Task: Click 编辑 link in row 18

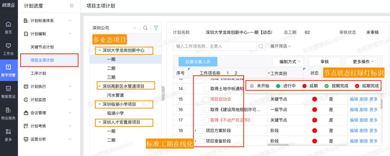Action: tap(354, 131)
